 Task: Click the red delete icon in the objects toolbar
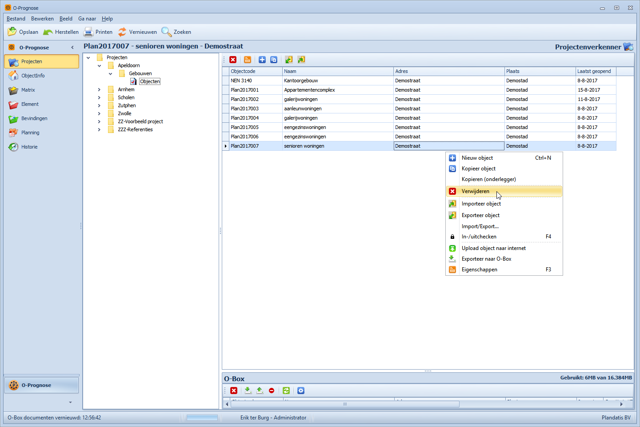click(233, 60)
